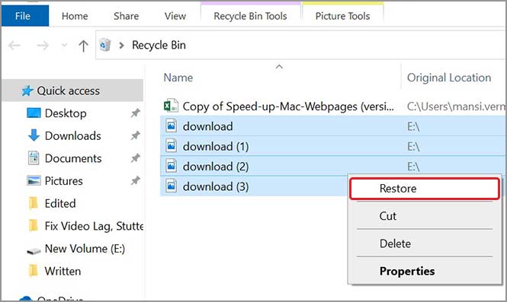The width and height of the screenshot is (507, 302).
Task: Select the file named download
Action: tap(207, 126)
